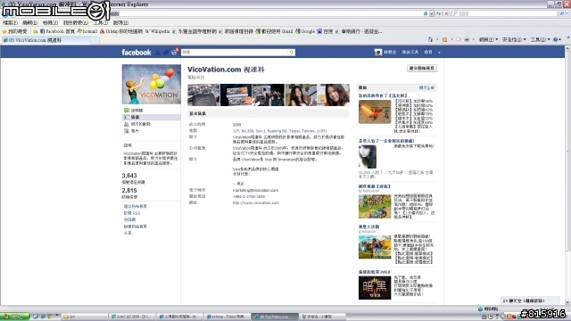
Task: Open the Page dropdown in IE command bar
Action: pos(488,39)
